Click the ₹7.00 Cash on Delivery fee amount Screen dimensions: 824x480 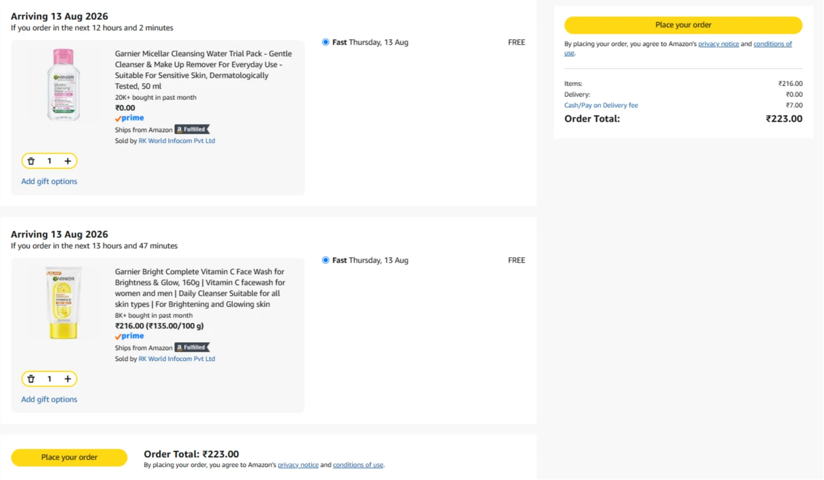pos(794,105)
